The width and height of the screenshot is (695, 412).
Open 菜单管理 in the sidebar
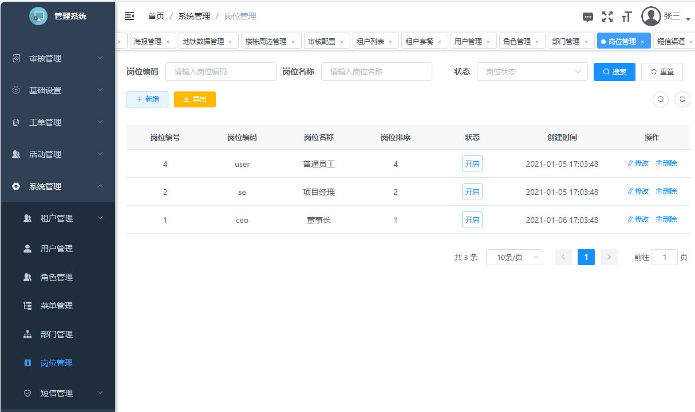click(56, 306)
